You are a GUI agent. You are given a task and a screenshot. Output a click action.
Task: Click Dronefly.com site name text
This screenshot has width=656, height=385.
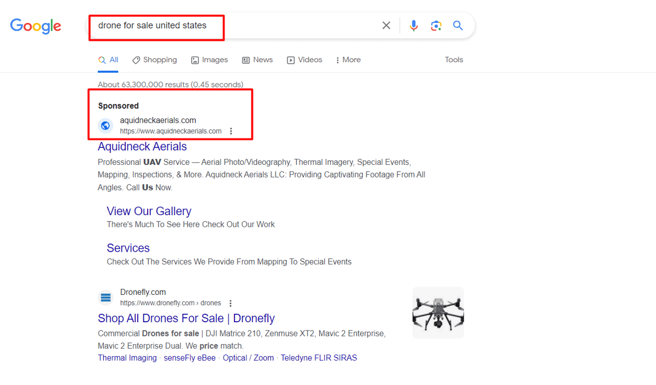click(x=143, y=292)
